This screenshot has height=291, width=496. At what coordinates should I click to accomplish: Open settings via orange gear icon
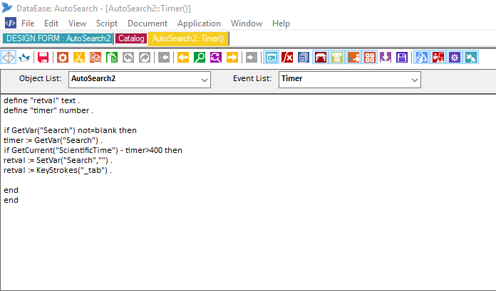tap(63, 58)
